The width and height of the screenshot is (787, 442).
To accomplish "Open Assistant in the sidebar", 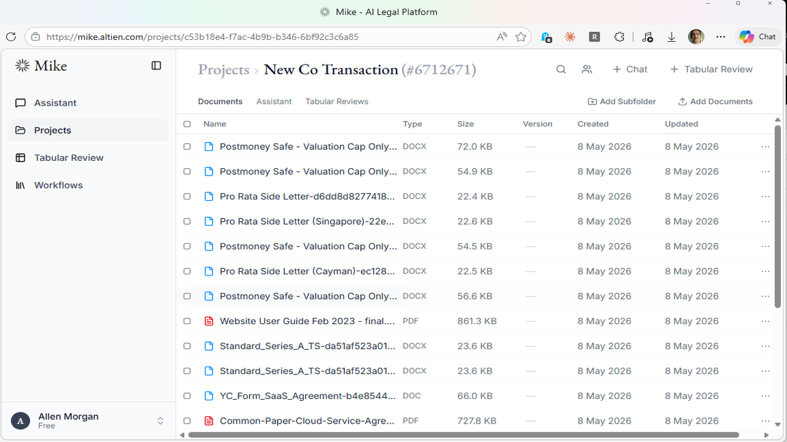I will click(x=88, y=103).
